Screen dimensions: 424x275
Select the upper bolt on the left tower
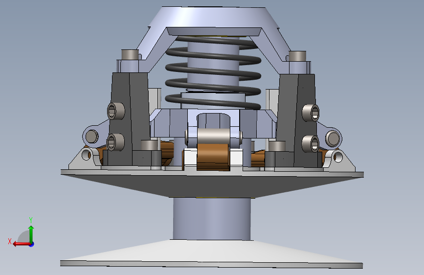point(116,111)
